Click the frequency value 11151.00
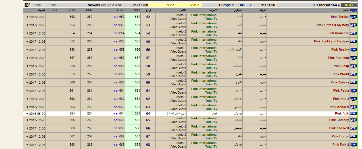 coord(268,5)
